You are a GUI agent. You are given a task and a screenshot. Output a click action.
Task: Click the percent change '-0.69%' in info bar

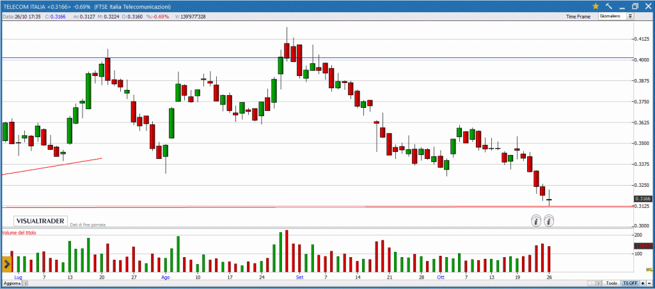point(161,17)
